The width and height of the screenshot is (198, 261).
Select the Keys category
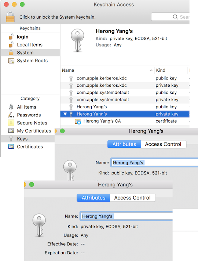click(x=27, y=139)
